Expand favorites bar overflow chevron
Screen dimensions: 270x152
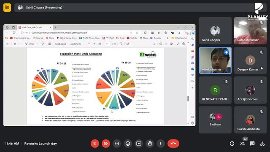point(167,38)
